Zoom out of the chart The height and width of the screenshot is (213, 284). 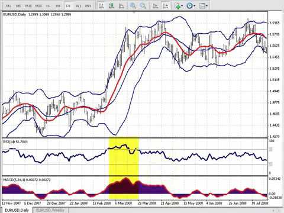tap(143, 6)
